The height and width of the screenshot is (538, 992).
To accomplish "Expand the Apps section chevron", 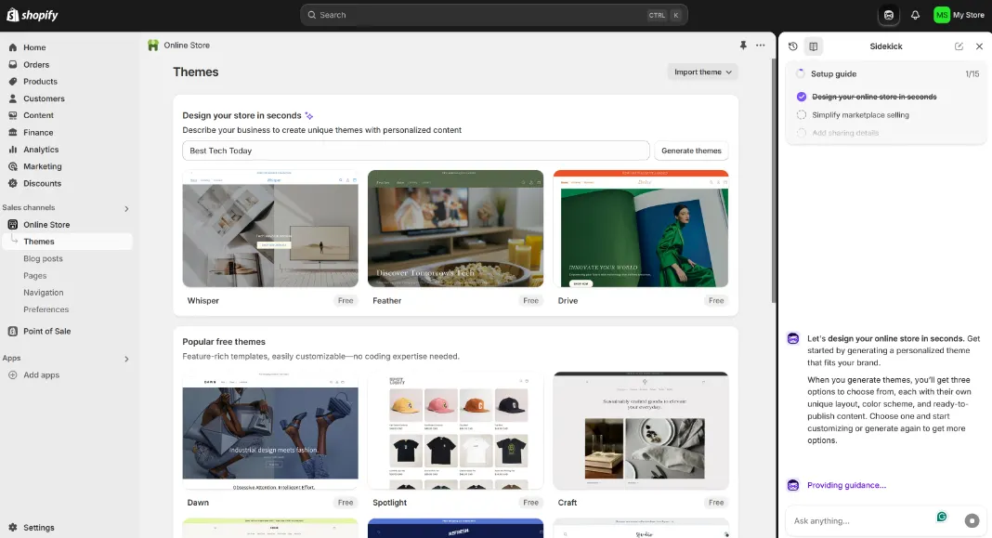I will 127,359.
